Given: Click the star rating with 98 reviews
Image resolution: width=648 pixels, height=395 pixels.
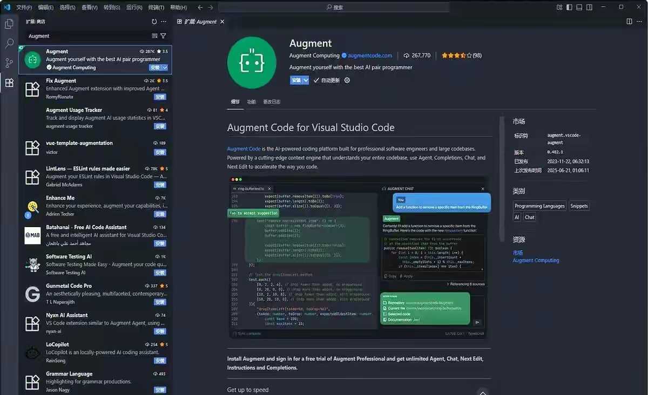Looking at the screenshot, I should point(462,56).
